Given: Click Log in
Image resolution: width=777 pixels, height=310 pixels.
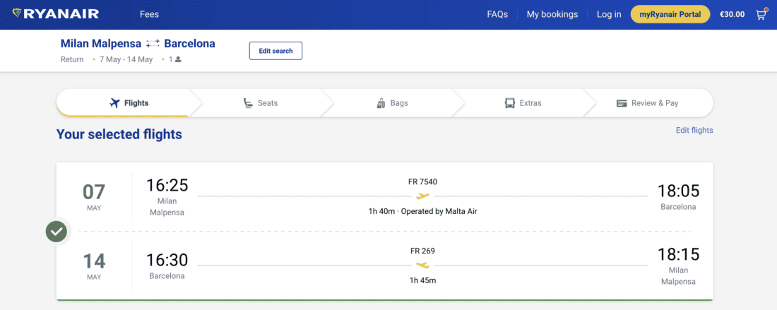Looking at the screenshot, I should (609, 14).
